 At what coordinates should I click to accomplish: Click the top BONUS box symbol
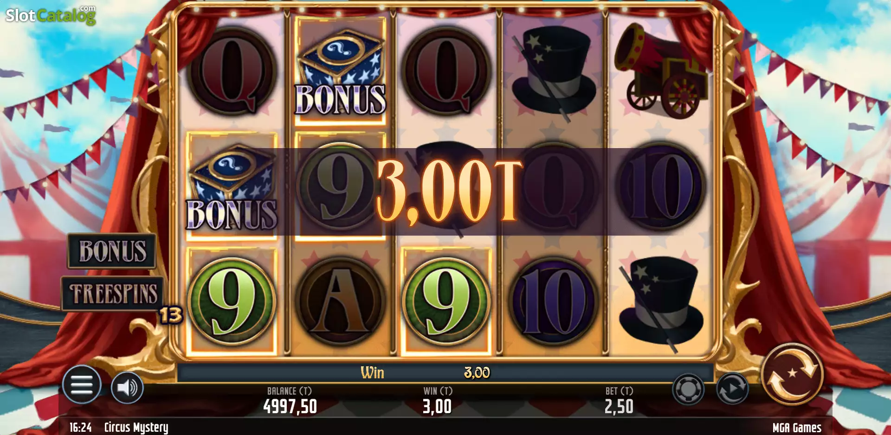[340, 71]
